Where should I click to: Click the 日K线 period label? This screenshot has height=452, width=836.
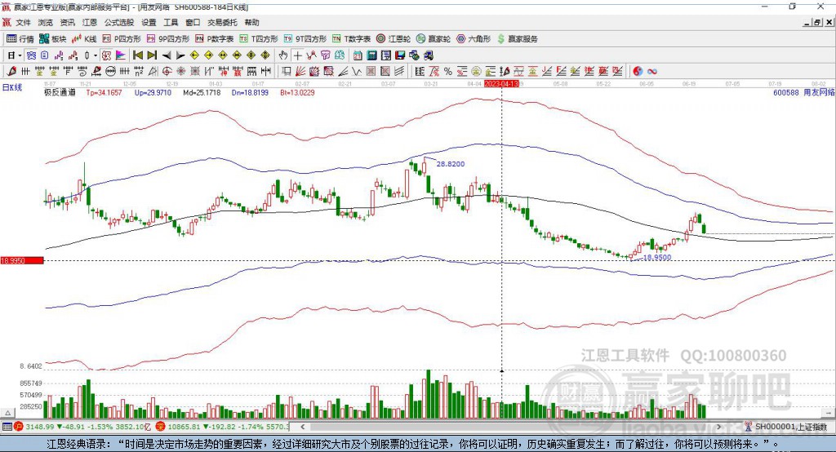[11, 87]
